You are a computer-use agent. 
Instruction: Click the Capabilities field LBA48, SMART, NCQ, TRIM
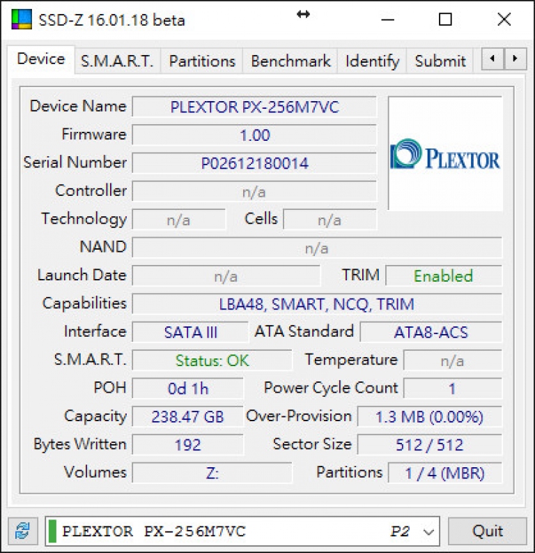[x=317, y=304]
